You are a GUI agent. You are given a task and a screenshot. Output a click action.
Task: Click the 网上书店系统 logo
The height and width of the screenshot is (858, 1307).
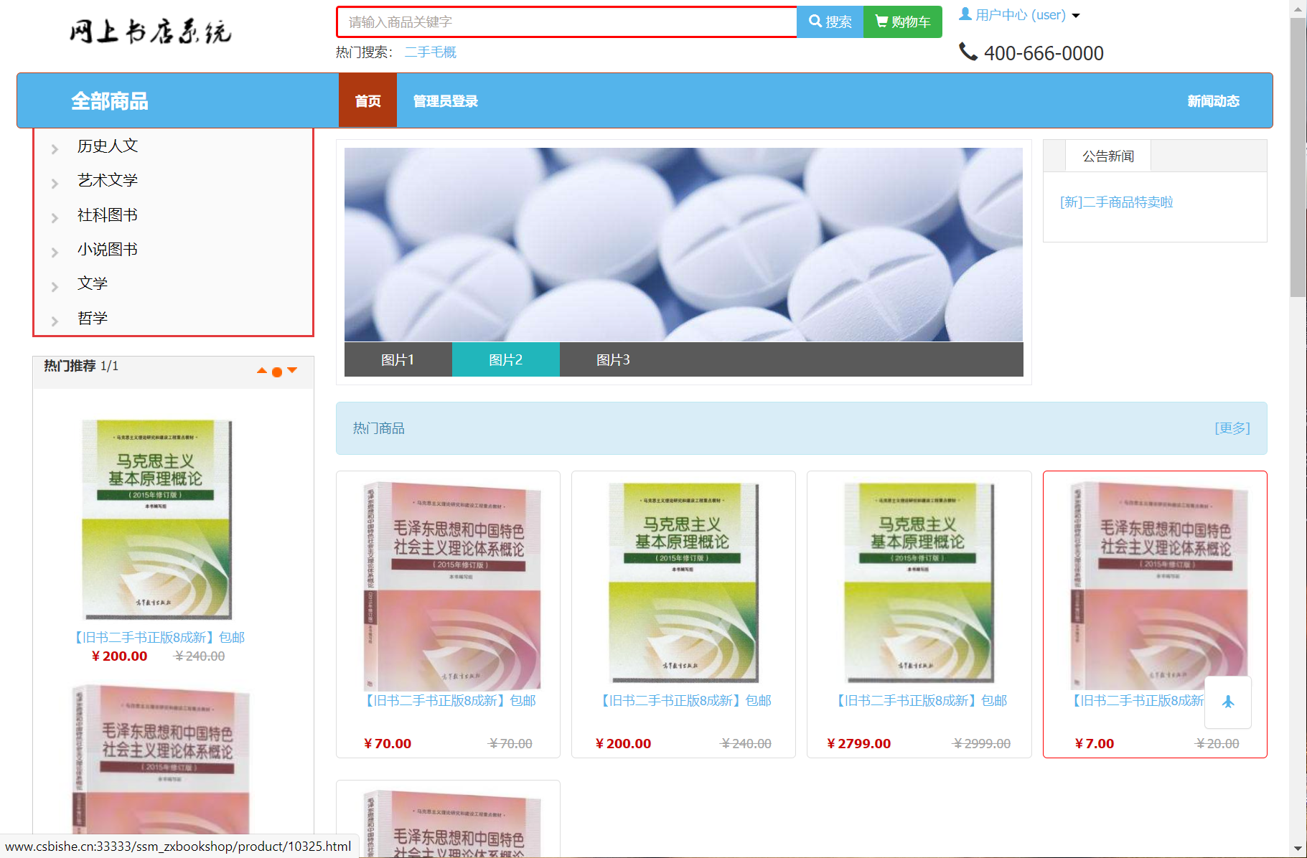150,32
